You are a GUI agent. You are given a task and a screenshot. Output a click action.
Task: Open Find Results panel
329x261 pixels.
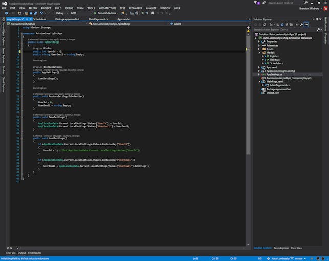pos(34,253)
